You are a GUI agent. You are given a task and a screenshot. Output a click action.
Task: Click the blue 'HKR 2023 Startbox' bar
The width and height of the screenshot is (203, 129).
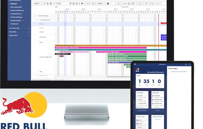tap(119, 63)
